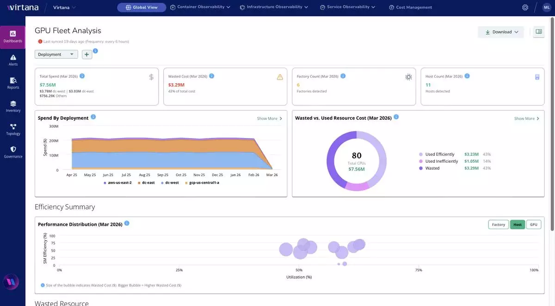Open the Deployment dropdown
This screenshot has width=555, height=306.
(56, 55)
